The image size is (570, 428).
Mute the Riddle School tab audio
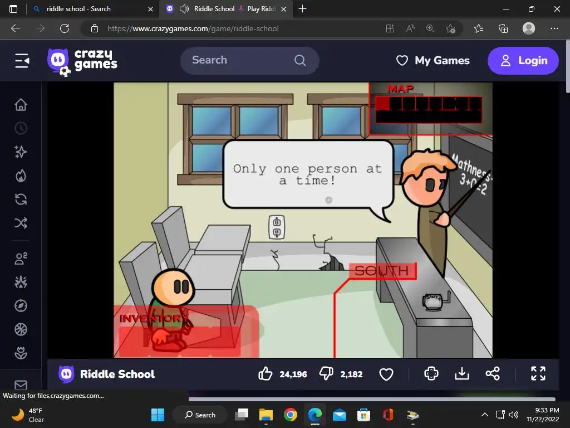[184, 9]
